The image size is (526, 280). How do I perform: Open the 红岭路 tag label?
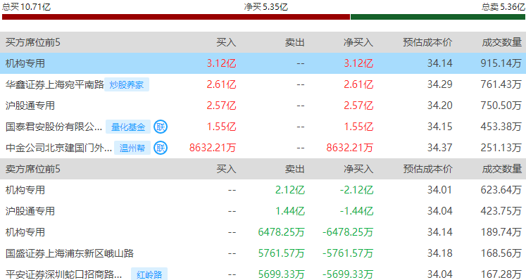pos(149,274)
